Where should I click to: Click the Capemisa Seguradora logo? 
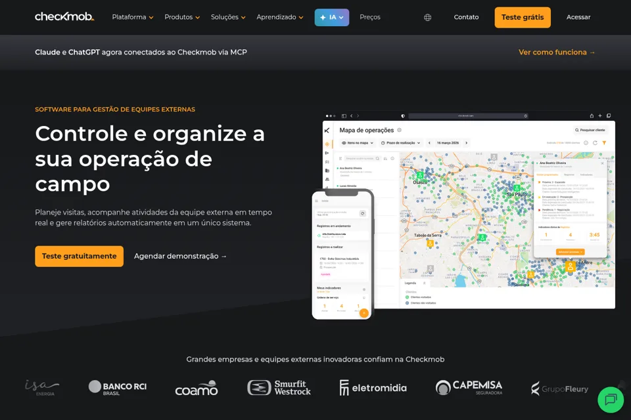[469, 388]
